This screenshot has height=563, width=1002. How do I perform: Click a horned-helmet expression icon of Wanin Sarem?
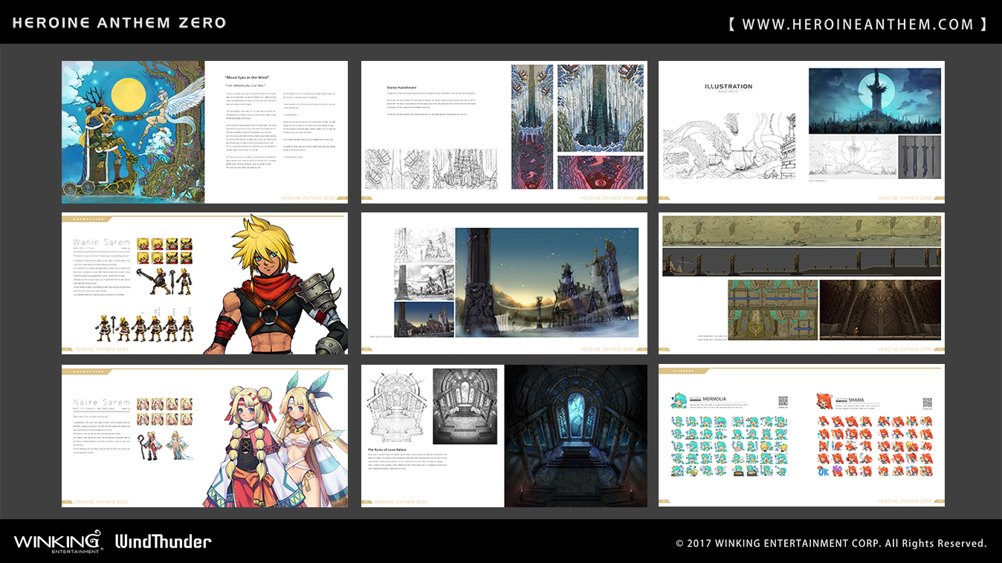pos(171,244)
